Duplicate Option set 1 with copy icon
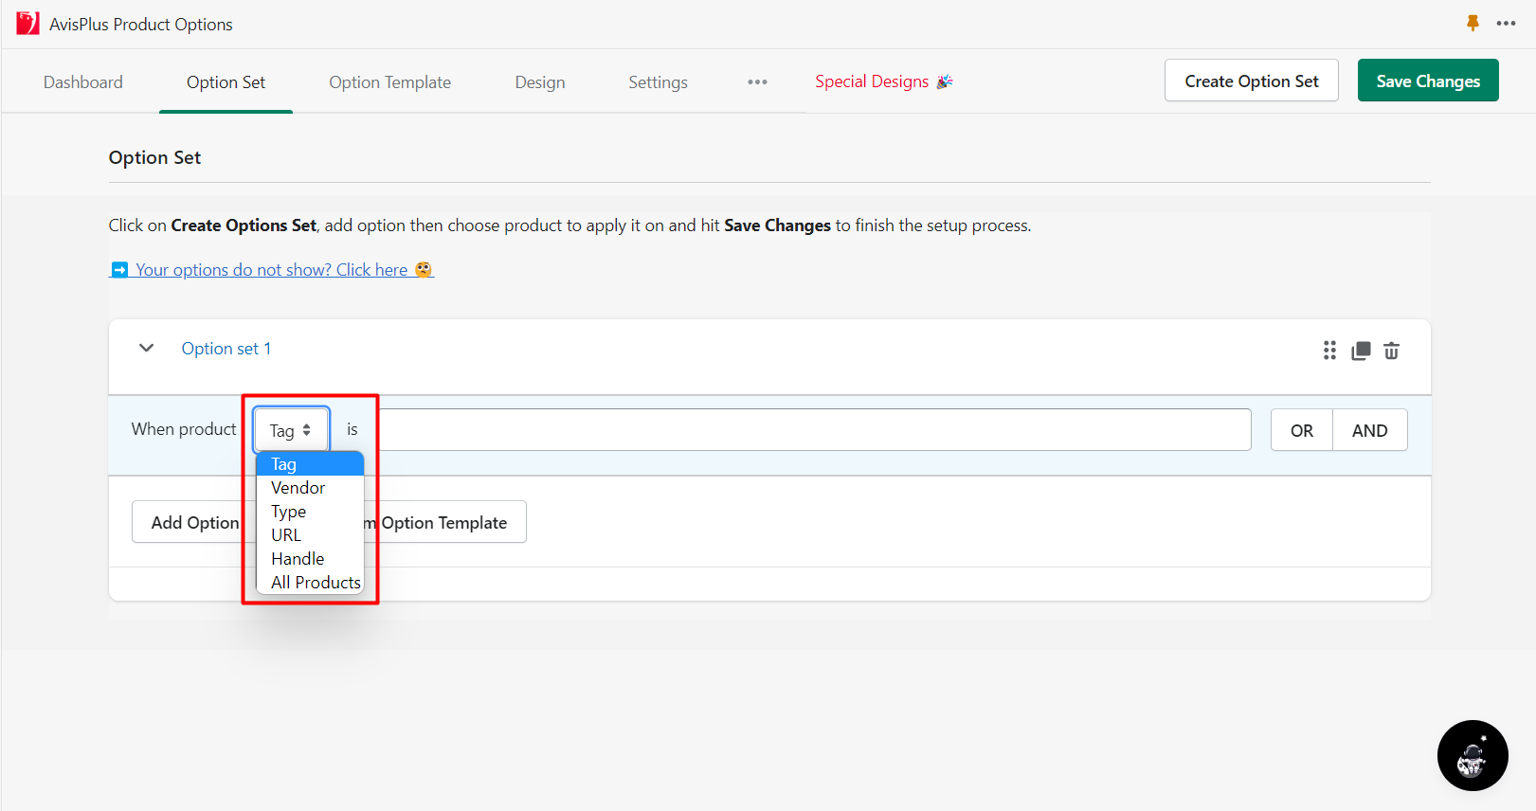 tap(1361, 351)
